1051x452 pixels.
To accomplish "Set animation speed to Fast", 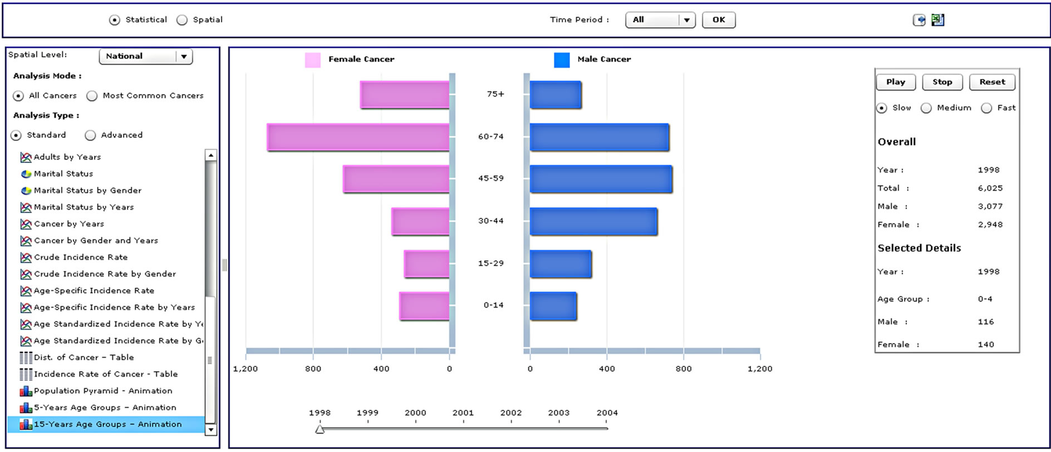I will coord(986,108).
